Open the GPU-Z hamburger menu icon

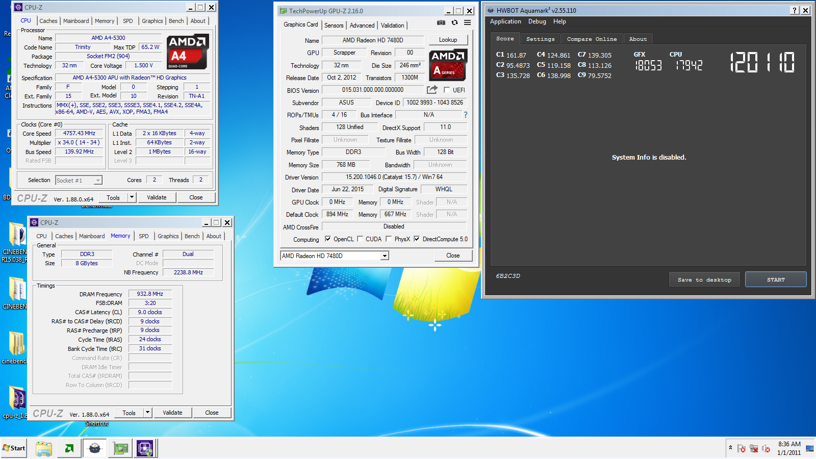467,22
